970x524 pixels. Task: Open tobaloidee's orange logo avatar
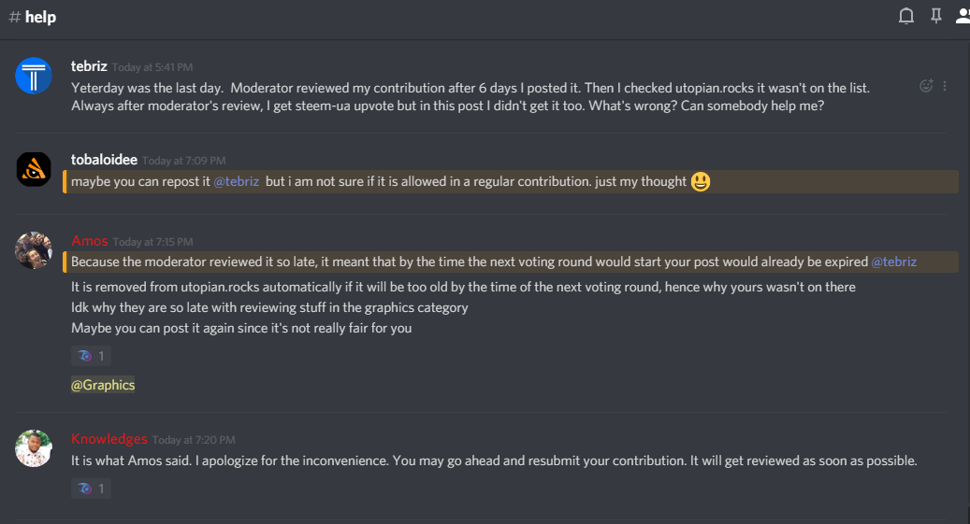34,169
